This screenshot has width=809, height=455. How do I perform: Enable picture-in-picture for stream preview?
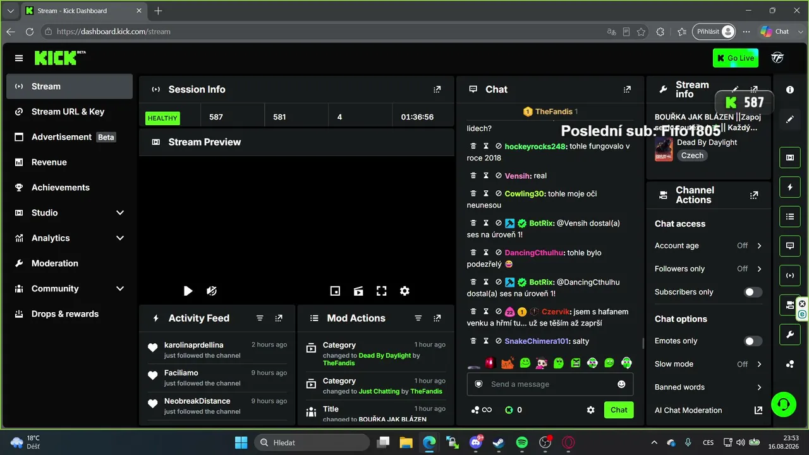(x=335, y=291)
